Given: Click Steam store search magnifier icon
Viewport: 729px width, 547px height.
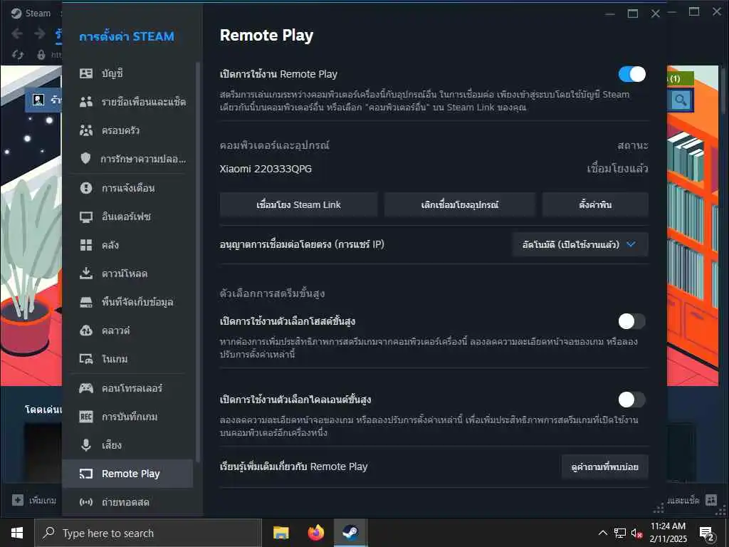Looking at the screenshot, I should pyautogui.click(x=681, y=100).
